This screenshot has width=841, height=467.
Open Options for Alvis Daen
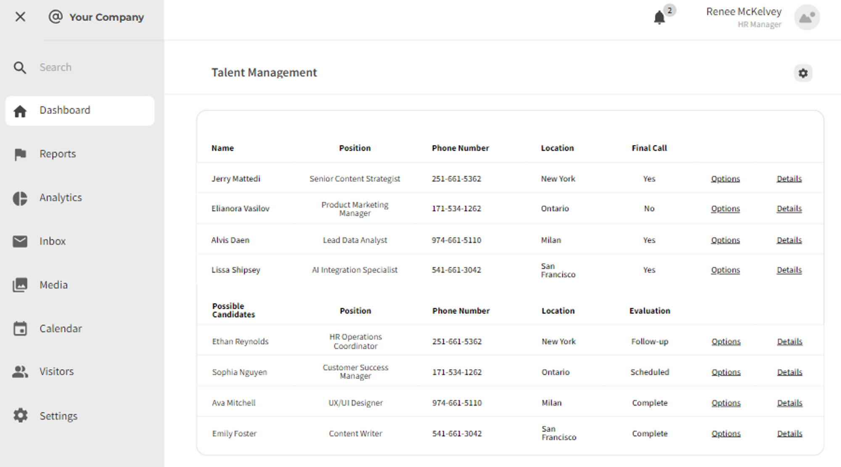click(x=725, y=240)
